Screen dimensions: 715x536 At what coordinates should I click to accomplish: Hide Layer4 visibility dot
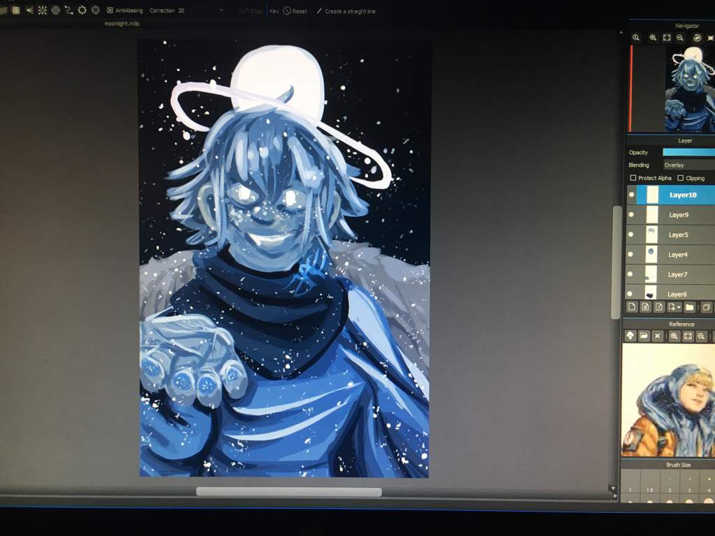pyautogui.click(x=631, y=254)
